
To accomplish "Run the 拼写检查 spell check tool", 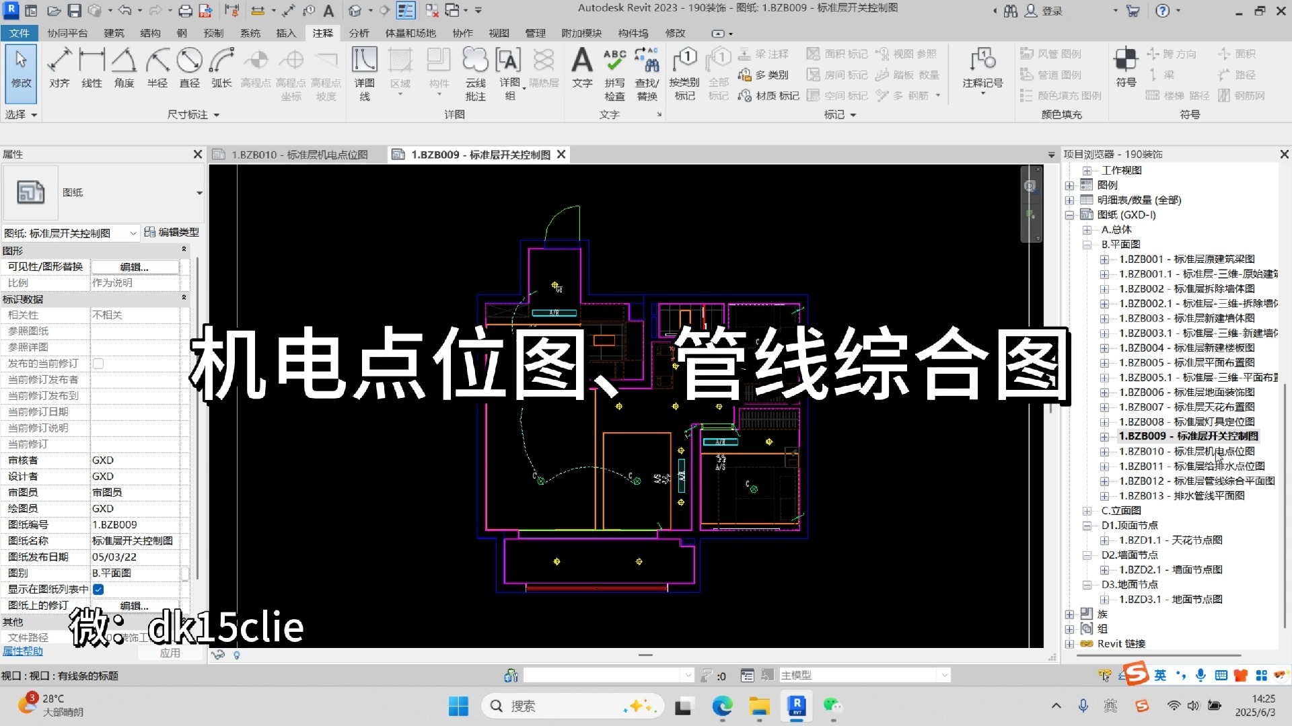I will 614,73.
